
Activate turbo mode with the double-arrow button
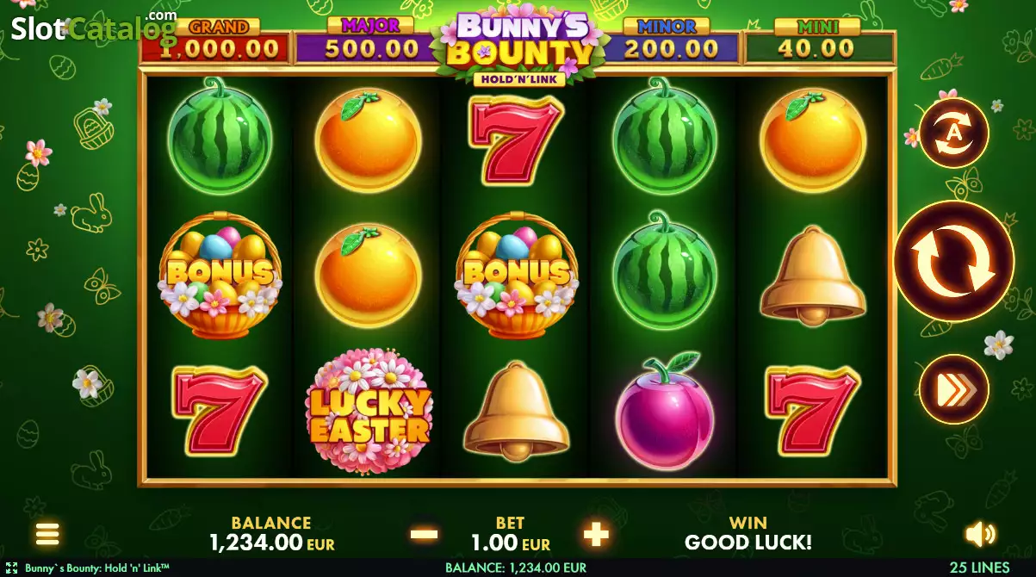click(x=953, y=389)
